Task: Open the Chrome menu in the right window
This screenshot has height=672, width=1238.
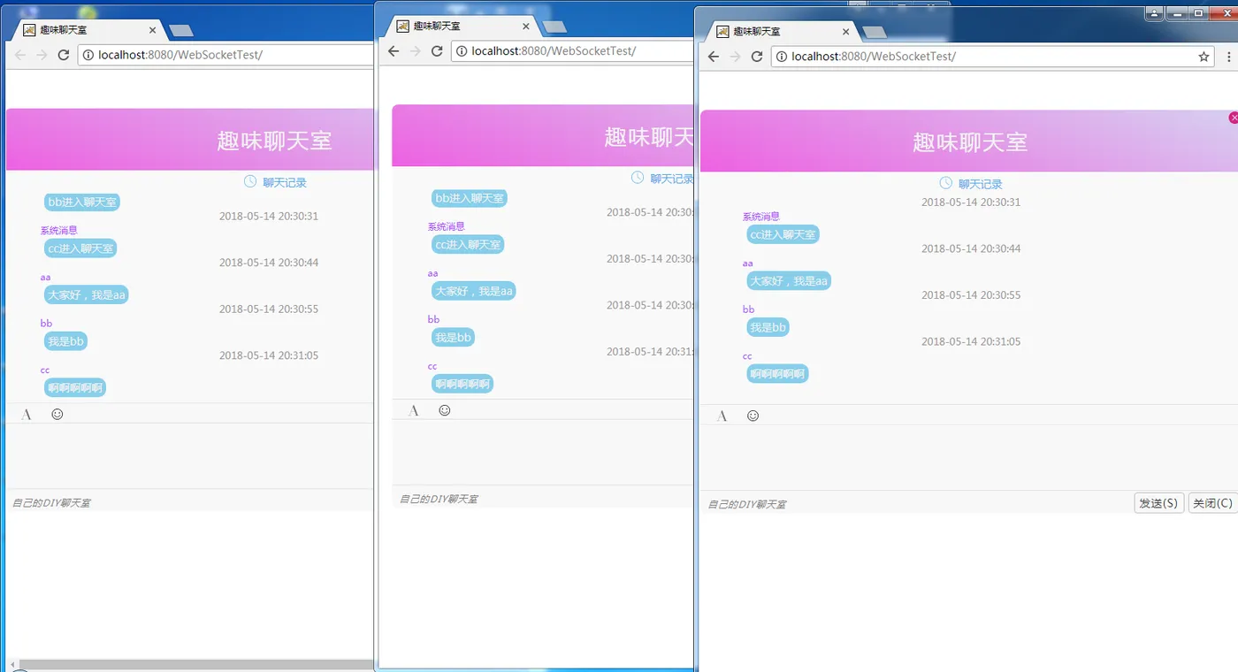Action: click(x=1229, y=57)
